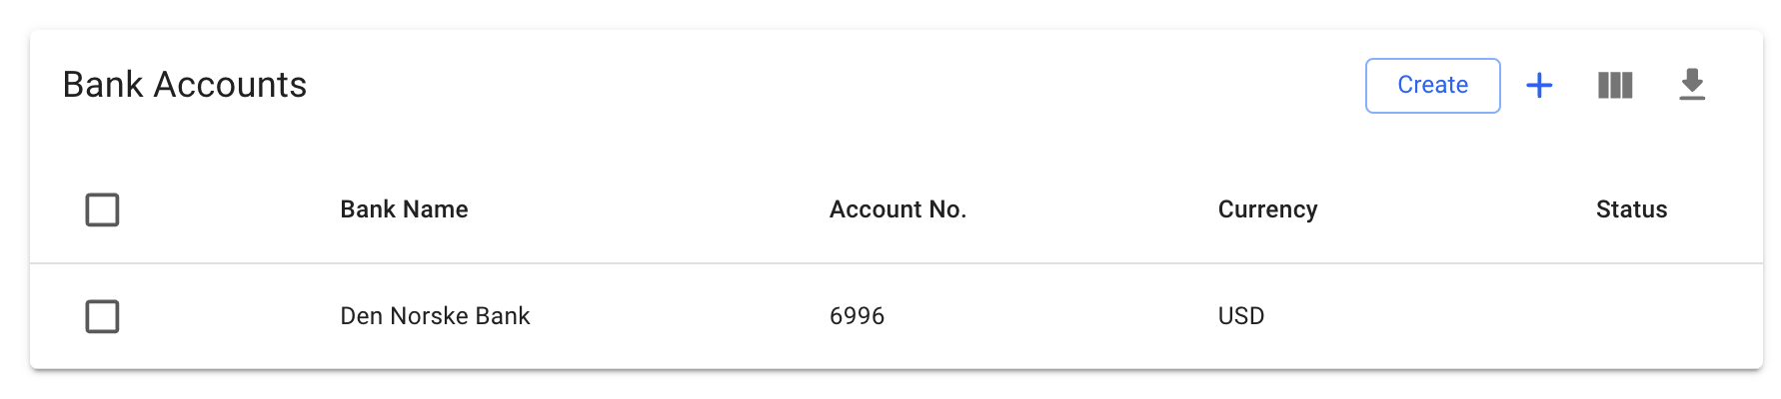Image resolution: width=1781 pixels, height=399 pixels.
Task: Click the Status column header
Action: (x=1631, y=209)
